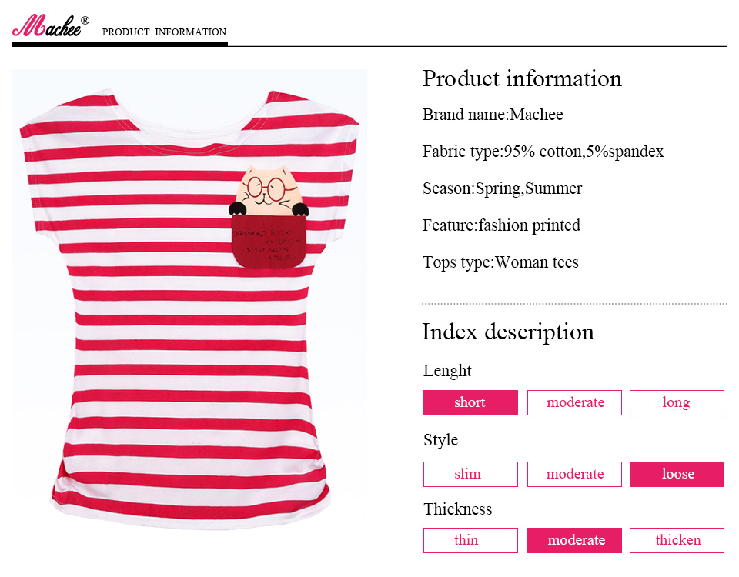739x577 pixels.
Task: Open the Product Information tab
Action: 164,32
